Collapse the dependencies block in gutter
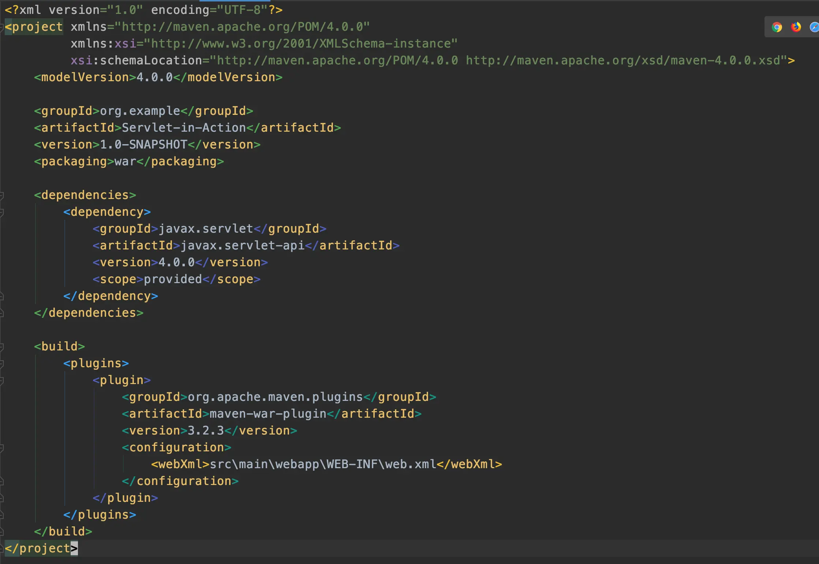The height and width of the screenshot is (564, 819). [x=2, y=195]
